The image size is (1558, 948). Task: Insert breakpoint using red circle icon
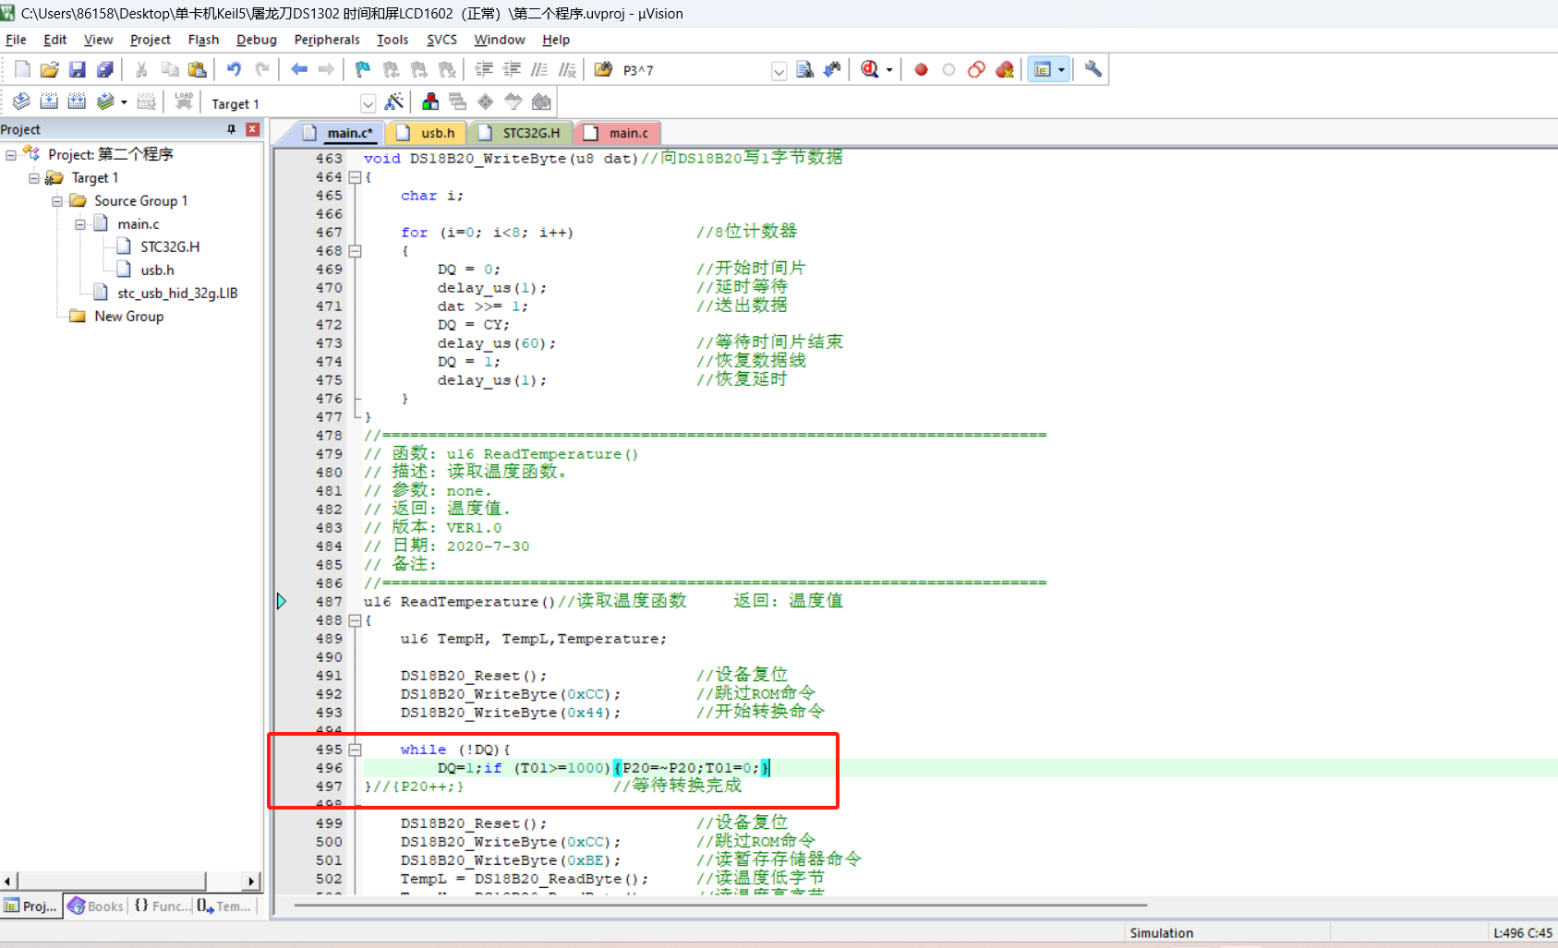point(921,69)
